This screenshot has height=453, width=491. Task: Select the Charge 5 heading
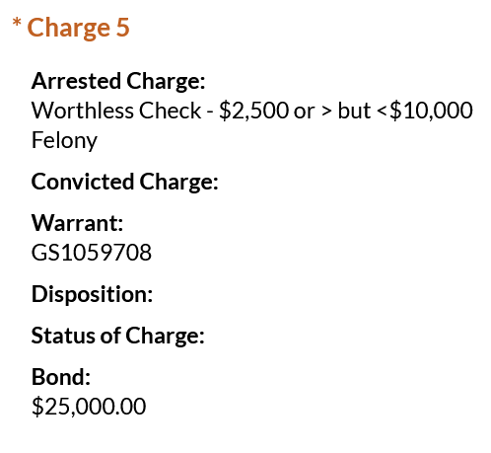[x=78, y=28]
